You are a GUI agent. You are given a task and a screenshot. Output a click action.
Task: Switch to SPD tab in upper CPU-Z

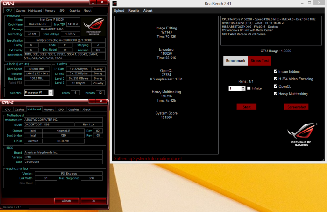pyautogui.click(x=62, y=11)
